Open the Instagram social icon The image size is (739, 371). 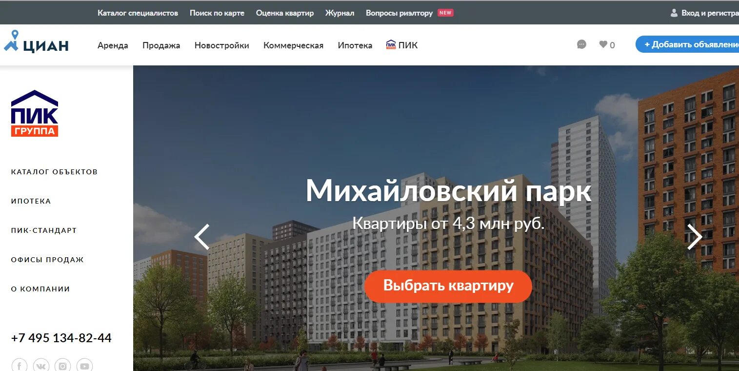click(x=63, y=365)
